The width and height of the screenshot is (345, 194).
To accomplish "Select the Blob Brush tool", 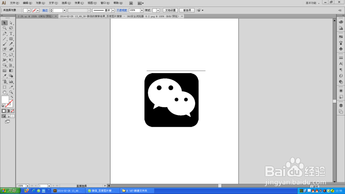I will (x=4, y=49).
